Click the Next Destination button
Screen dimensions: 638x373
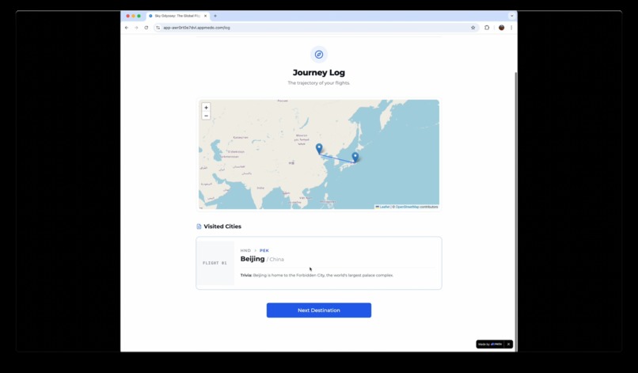coord(318,310)
